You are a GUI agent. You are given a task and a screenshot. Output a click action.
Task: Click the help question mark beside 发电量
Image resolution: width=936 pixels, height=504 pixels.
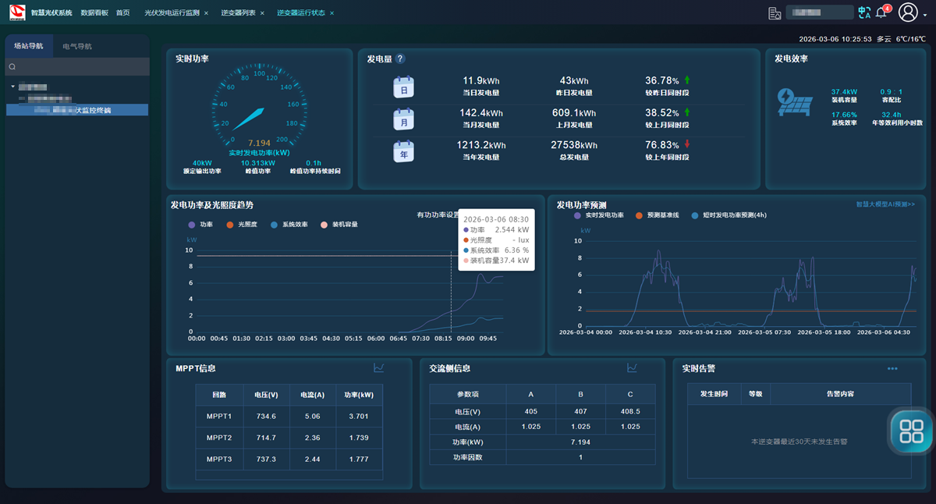400,59
